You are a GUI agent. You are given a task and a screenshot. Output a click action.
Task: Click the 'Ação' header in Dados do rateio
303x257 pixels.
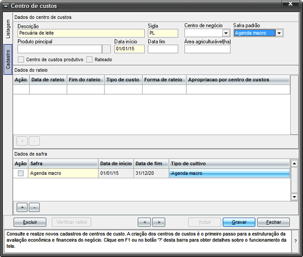(x=21, y=80)
